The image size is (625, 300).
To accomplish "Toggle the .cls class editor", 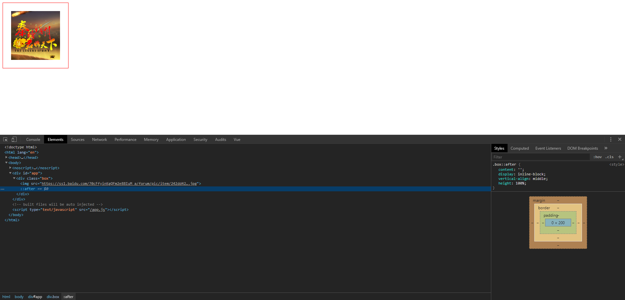I will coord(609,157).
